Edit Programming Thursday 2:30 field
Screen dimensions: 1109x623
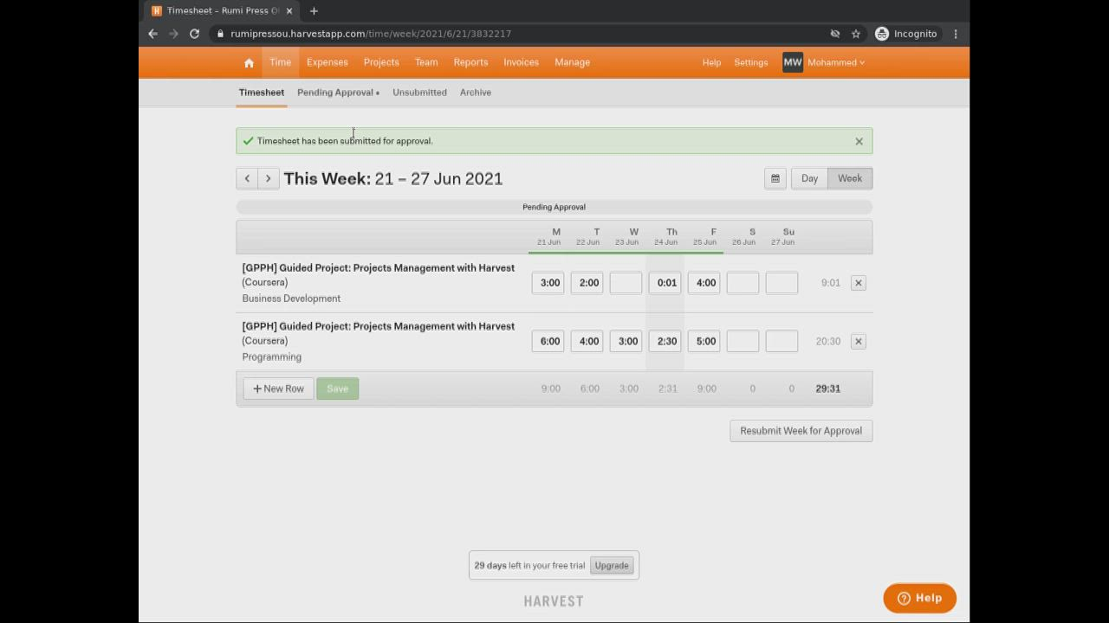click(x=665, y=341)
